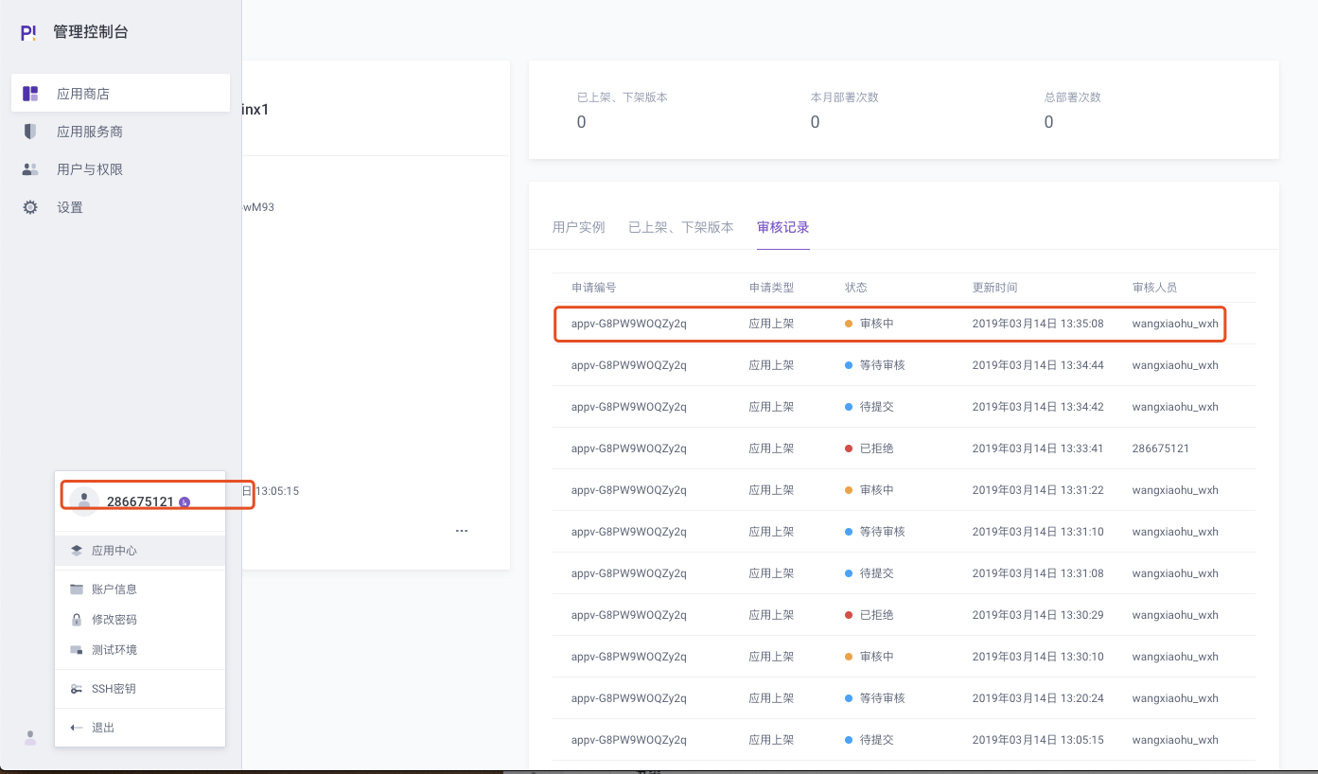Viewport: 1318px width, 774px height.
Task: Switch to the 用户实例 tab
Action: (x=578, y=227)
